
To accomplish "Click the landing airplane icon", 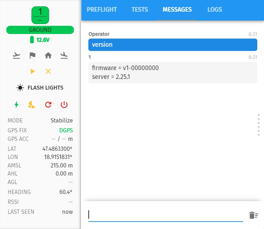I will pyautogui.click(x=64, y=56).
